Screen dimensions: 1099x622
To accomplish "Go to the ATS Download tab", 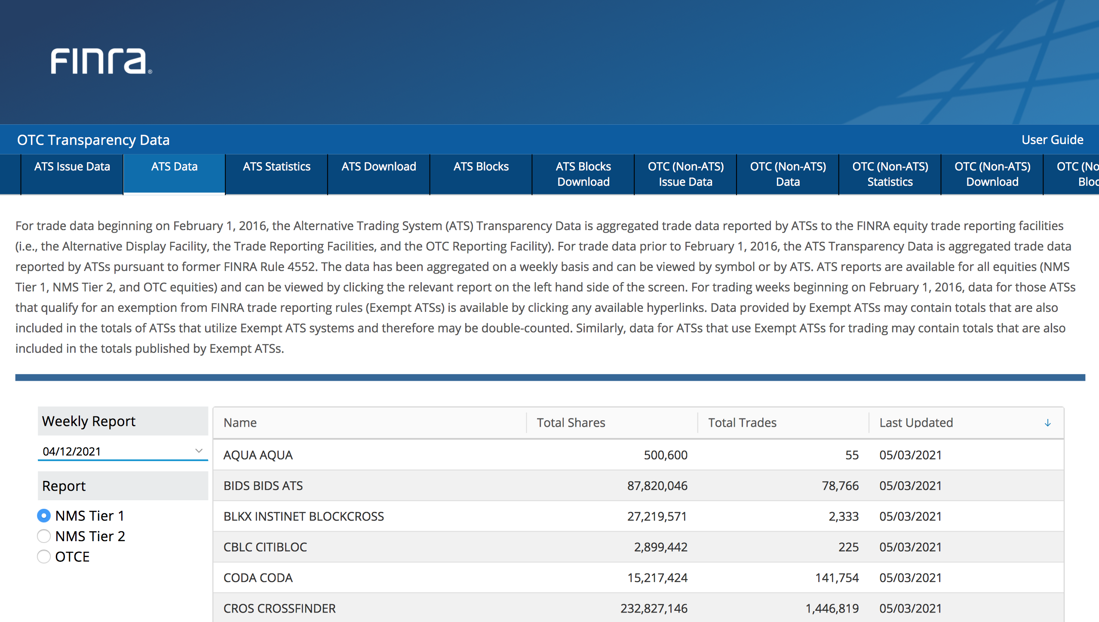I will [x=379, y=174].
